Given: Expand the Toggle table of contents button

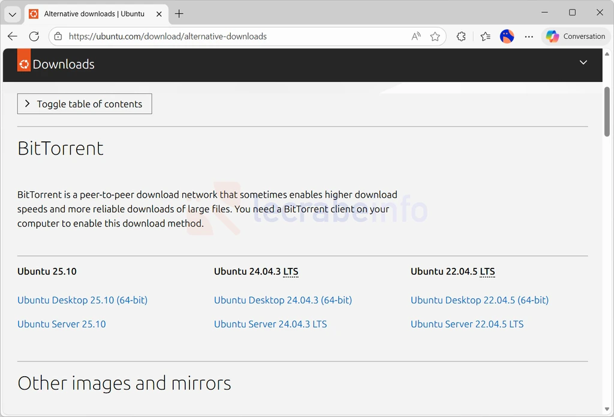Looking at the screenshot, I should coord(85,104).
